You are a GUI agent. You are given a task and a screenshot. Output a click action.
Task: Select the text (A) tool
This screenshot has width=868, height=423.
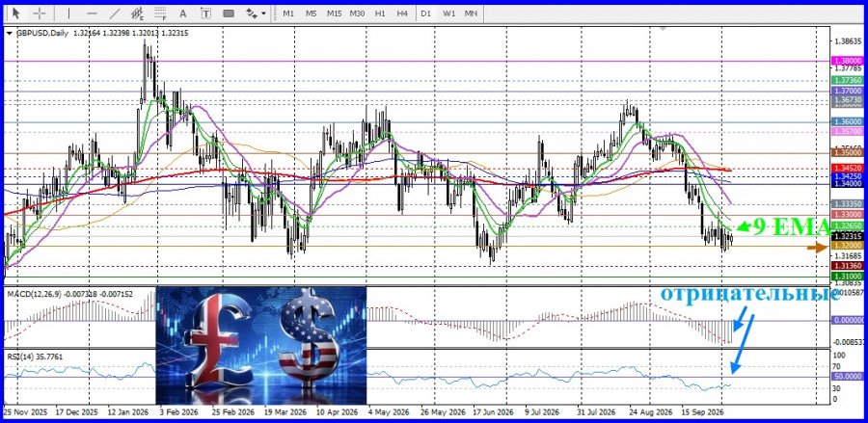[x=183, y=13]
